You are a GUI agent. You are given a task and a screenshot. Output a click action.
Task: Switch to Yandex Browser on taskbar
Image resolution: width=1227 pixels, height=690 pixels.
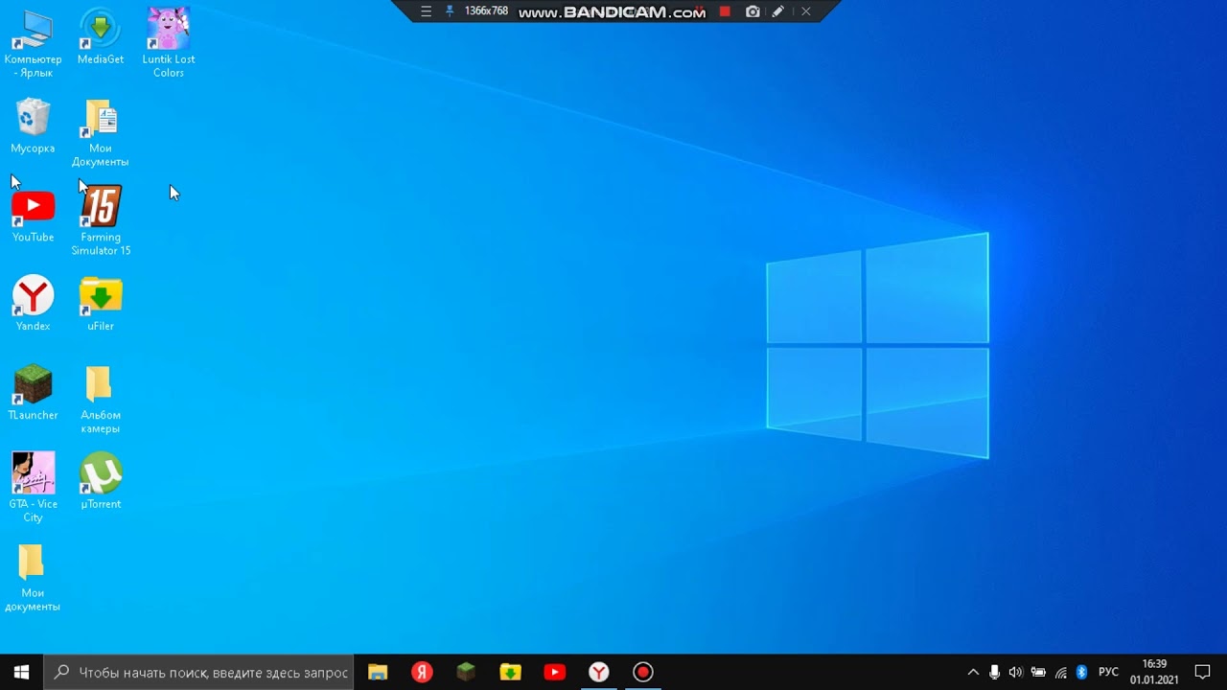[x=598, y=672]
